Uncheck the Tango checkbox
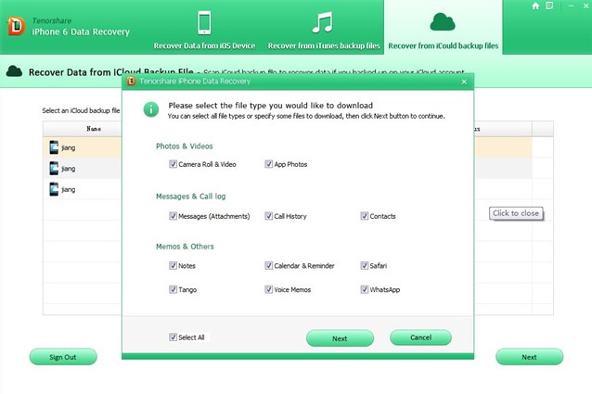The width and height of the screenshot is (592, 394). pyautogui.click(x=173, y=289)
